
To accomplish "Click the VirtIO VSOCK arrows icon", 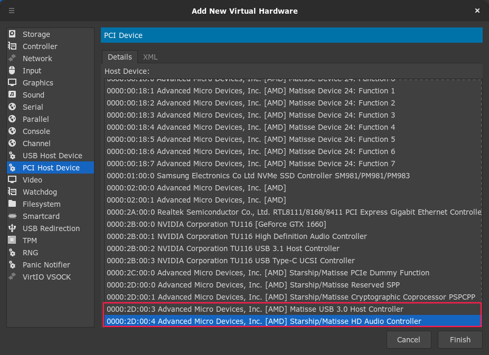I will pos(12,277).
